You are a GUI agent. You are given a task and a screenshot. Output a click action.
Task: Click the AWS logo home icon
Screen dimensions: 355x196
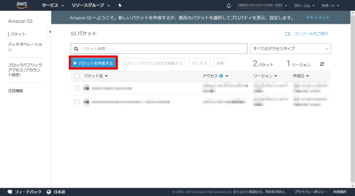coord(22,5)
